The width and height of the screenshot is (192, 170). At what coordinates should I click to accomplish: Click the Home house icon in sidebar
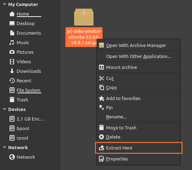[12, 14]
